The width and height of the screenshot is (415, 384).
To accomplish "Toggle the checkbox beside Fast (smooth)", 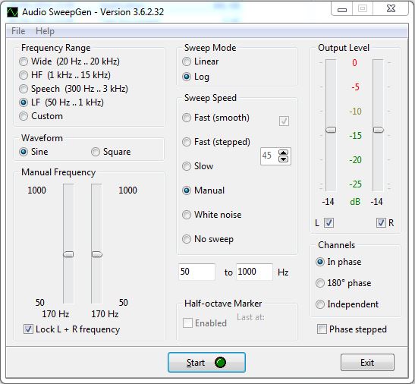I will point(284,121).
